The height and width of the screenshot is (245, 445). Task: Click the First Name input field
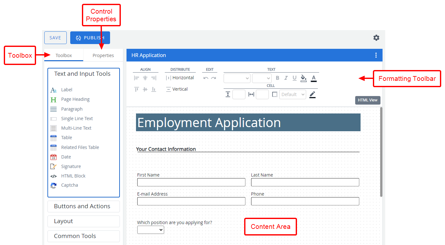[x=191, y=182]
